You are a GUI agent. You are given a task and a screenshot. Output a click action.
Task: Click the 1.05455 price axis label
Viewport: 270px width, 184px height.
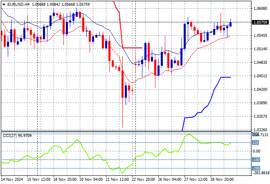[x=260, y=36]
